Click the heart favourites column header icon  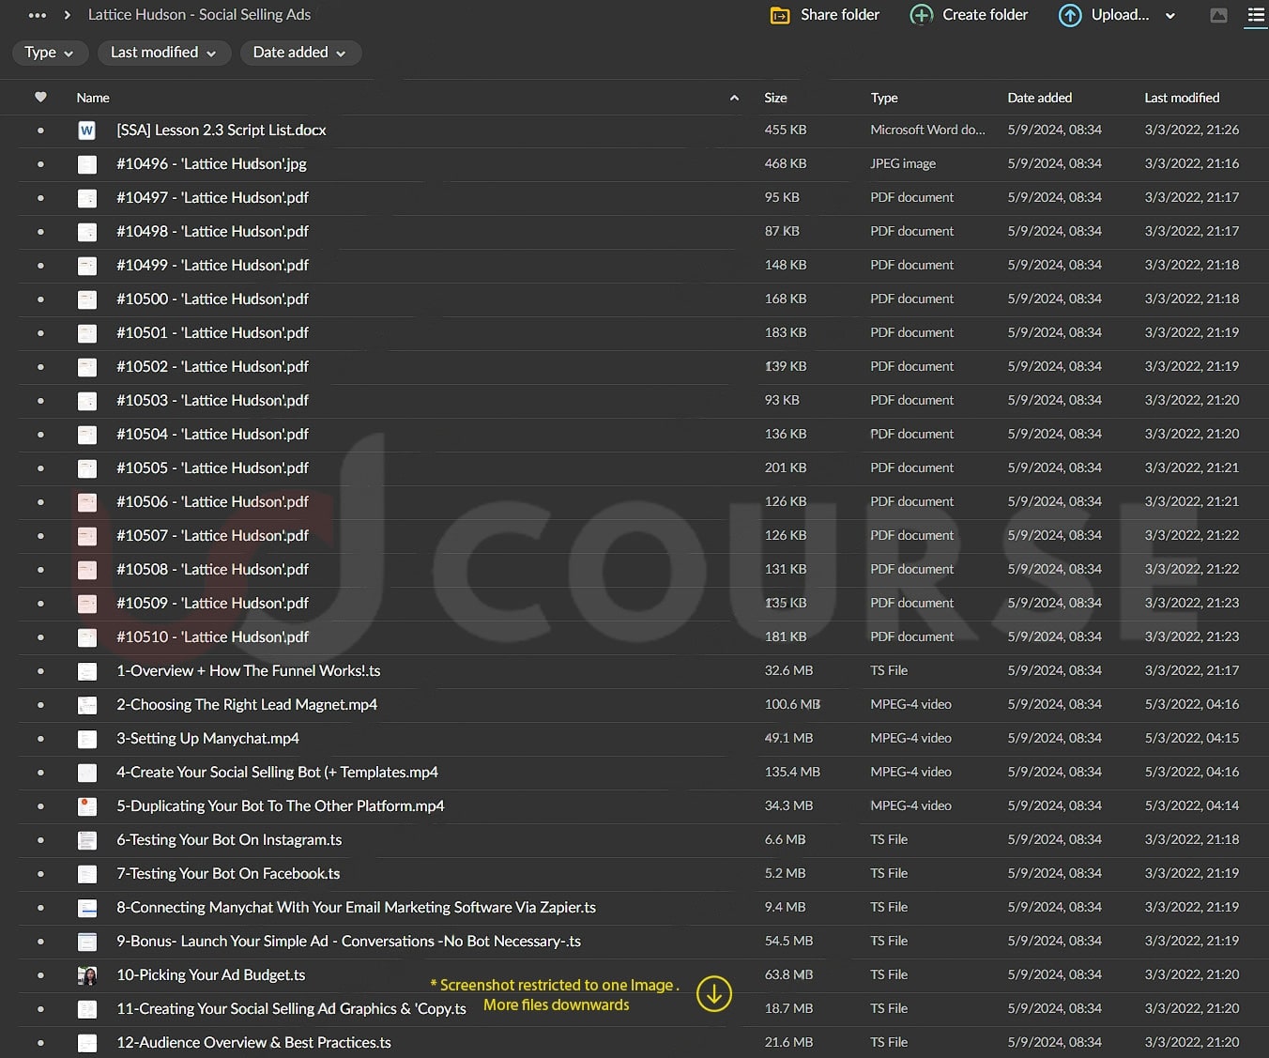point(40,98)
